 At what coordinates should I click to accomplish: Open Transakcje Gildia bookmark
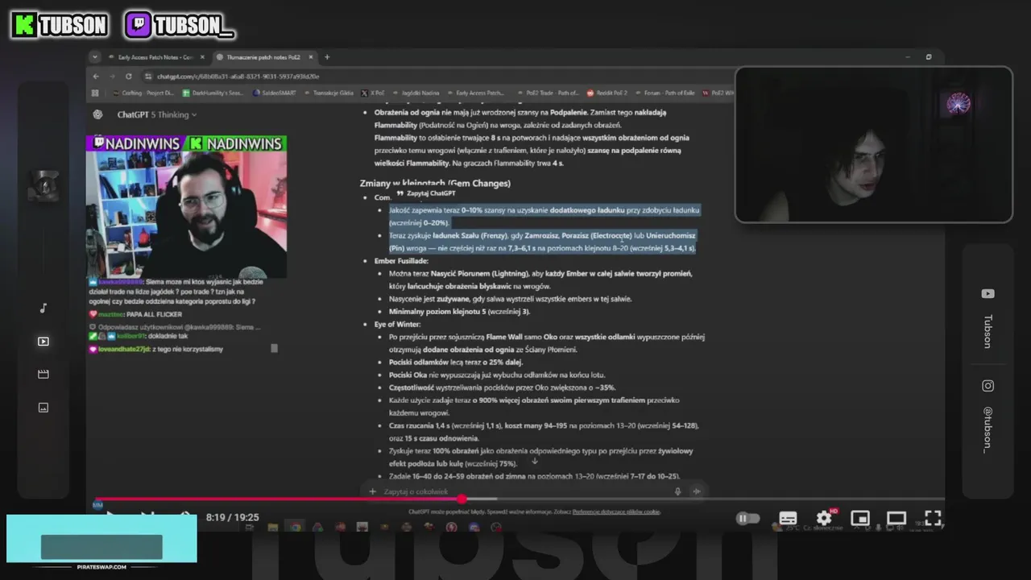(x=329, y=93)
